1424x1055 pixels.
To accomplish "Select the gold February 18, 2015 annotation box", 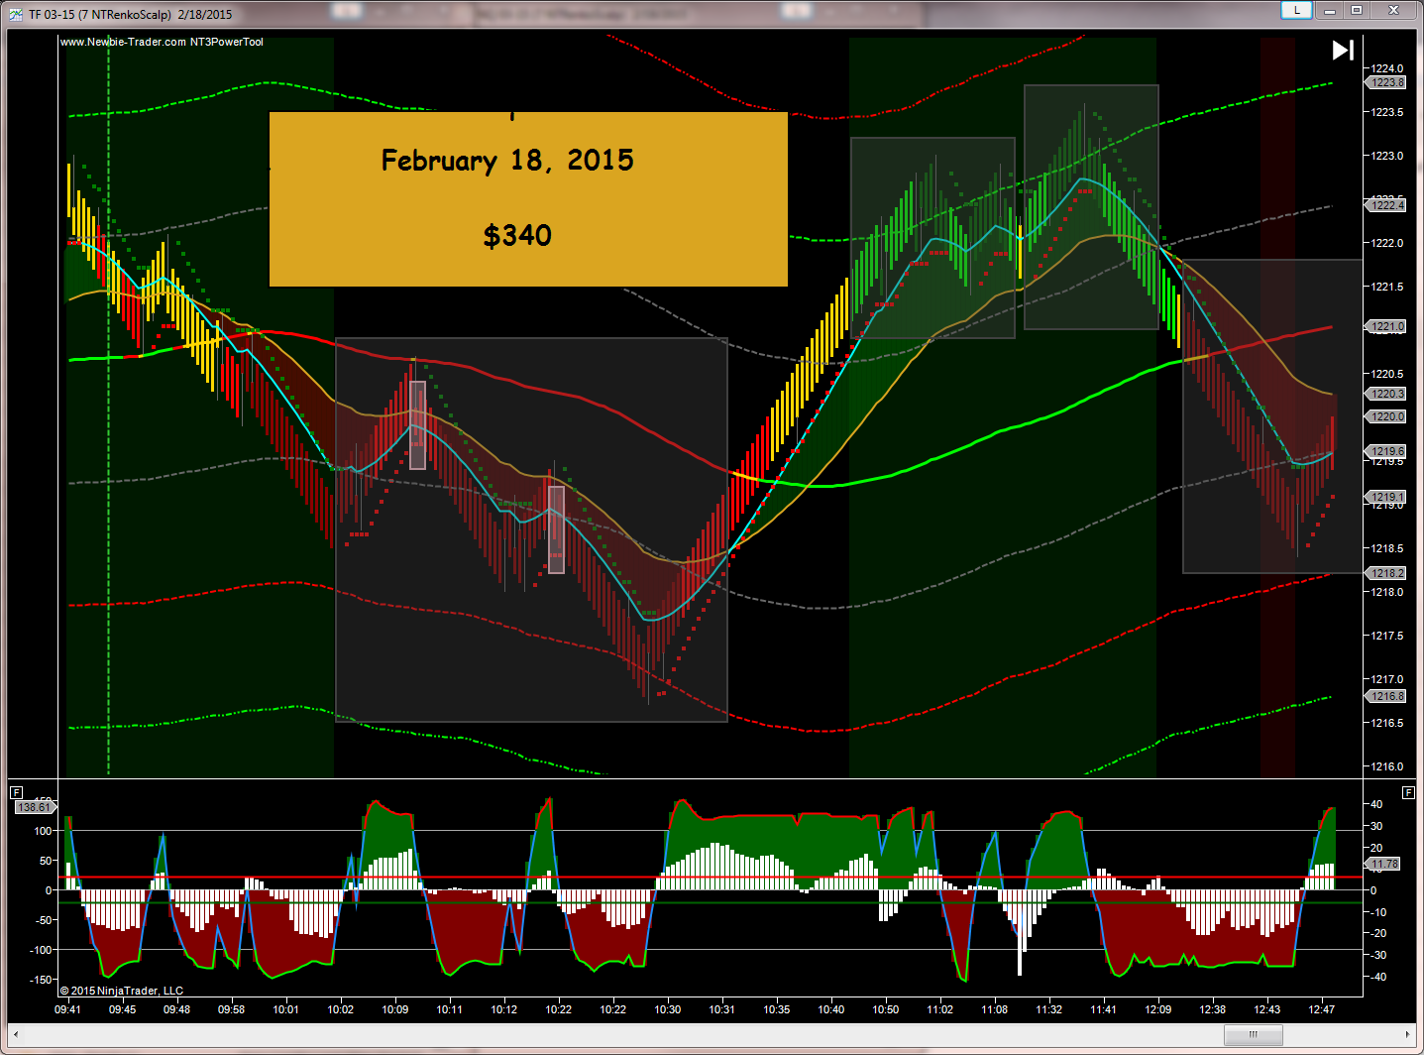I will [x=528, y=199].
